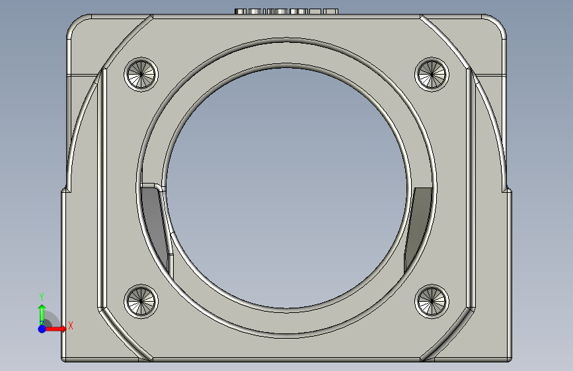The width and height of the screenshot is (573, 371).
Task: Select the top-right countersunk screw hole
Action: (432, 75)
